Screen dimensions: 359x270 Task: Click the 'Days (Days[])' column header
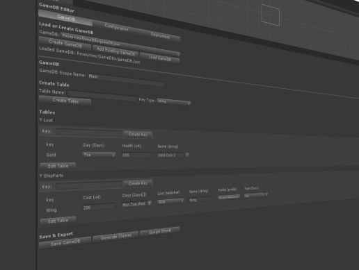tap(134, 195)
